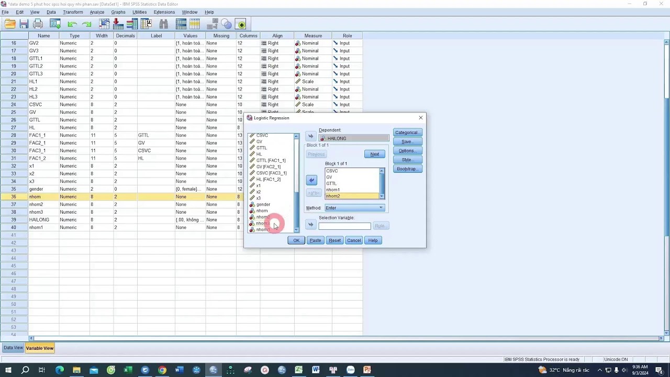Click the Bootstrap... button
The image size is (670, 377).
point(407,169)
